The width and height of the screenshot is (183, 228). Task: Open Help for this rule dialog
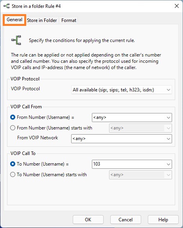click(x=163, y=220)
